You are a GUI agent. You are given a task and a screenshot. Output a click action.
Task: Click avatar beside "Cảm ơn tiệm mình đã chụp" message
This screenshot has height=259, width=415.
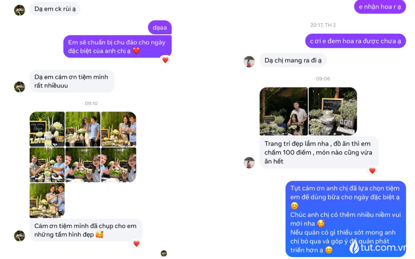coord(19,236)
